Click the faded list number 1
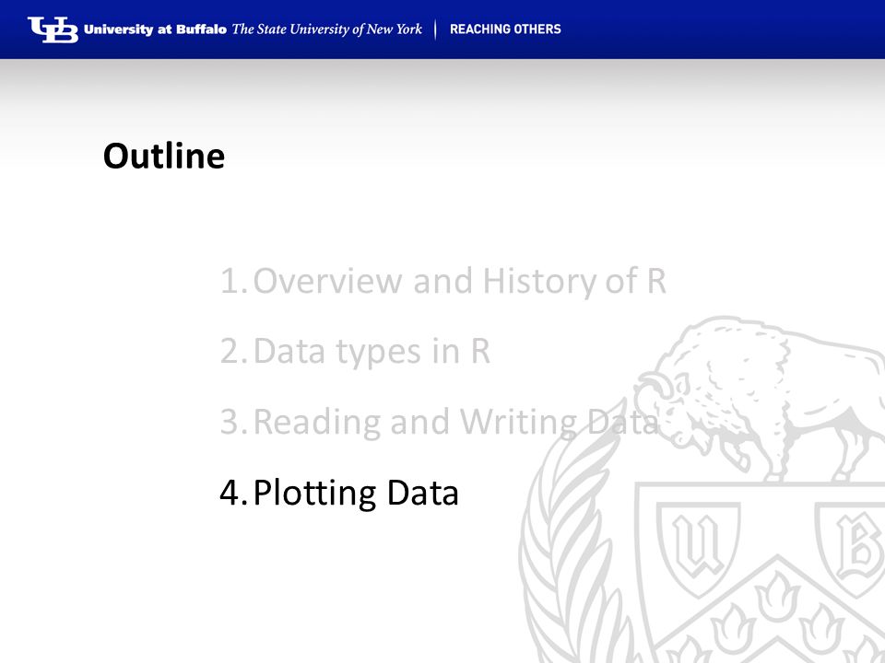The image size is (885, 663). click(233, 282)
